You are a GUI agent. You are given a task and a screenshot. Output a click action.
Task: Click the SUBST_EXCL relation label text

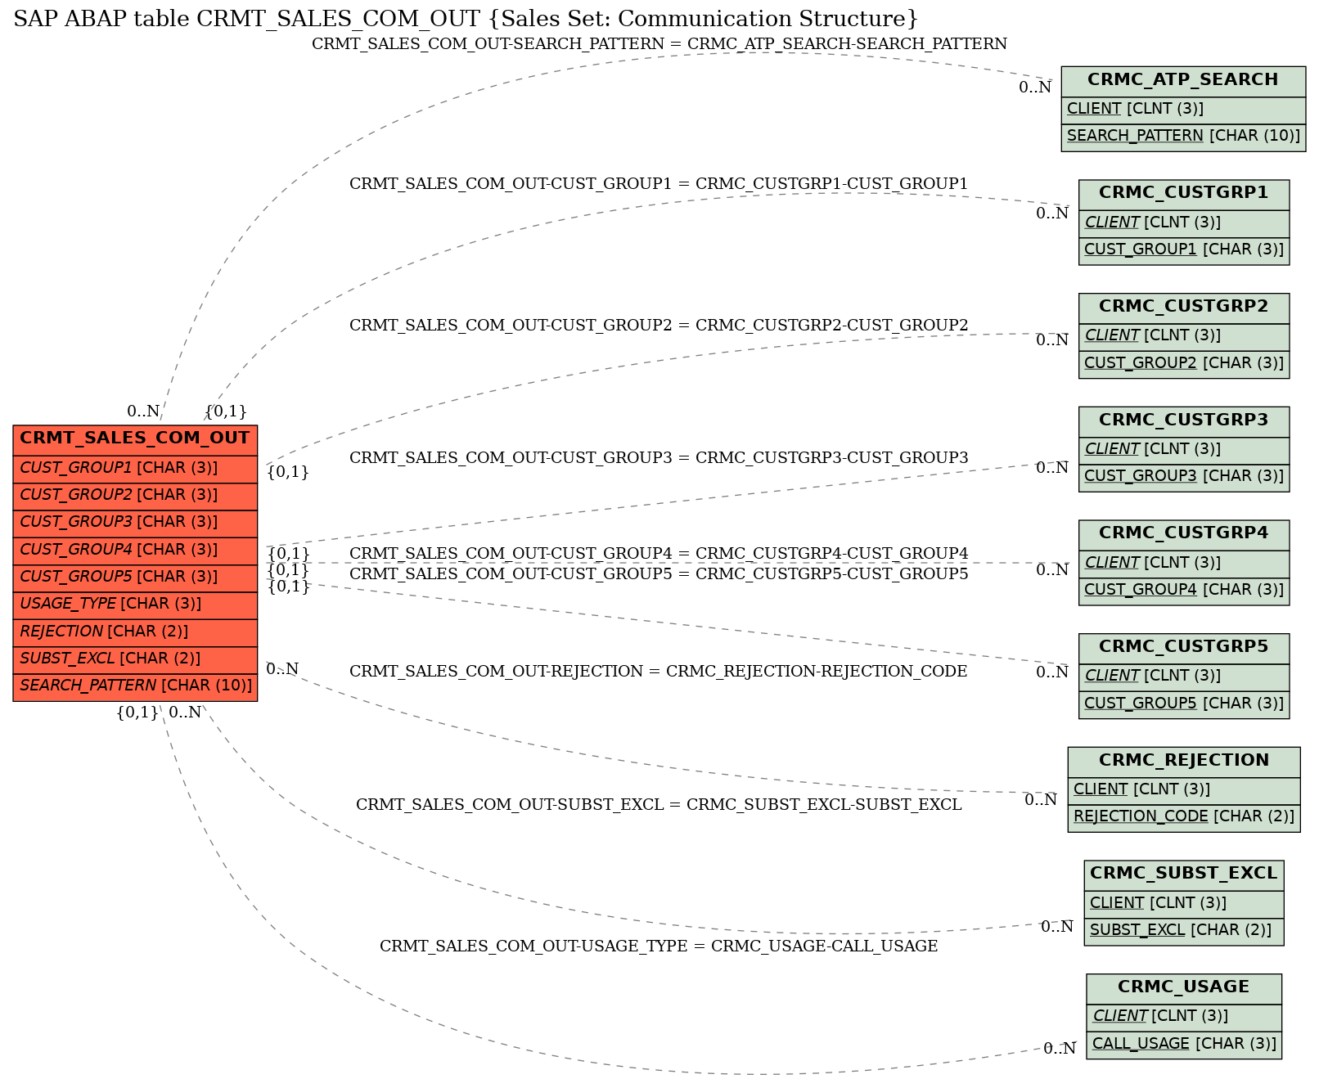pyautogui.click(x=659, y=805)
